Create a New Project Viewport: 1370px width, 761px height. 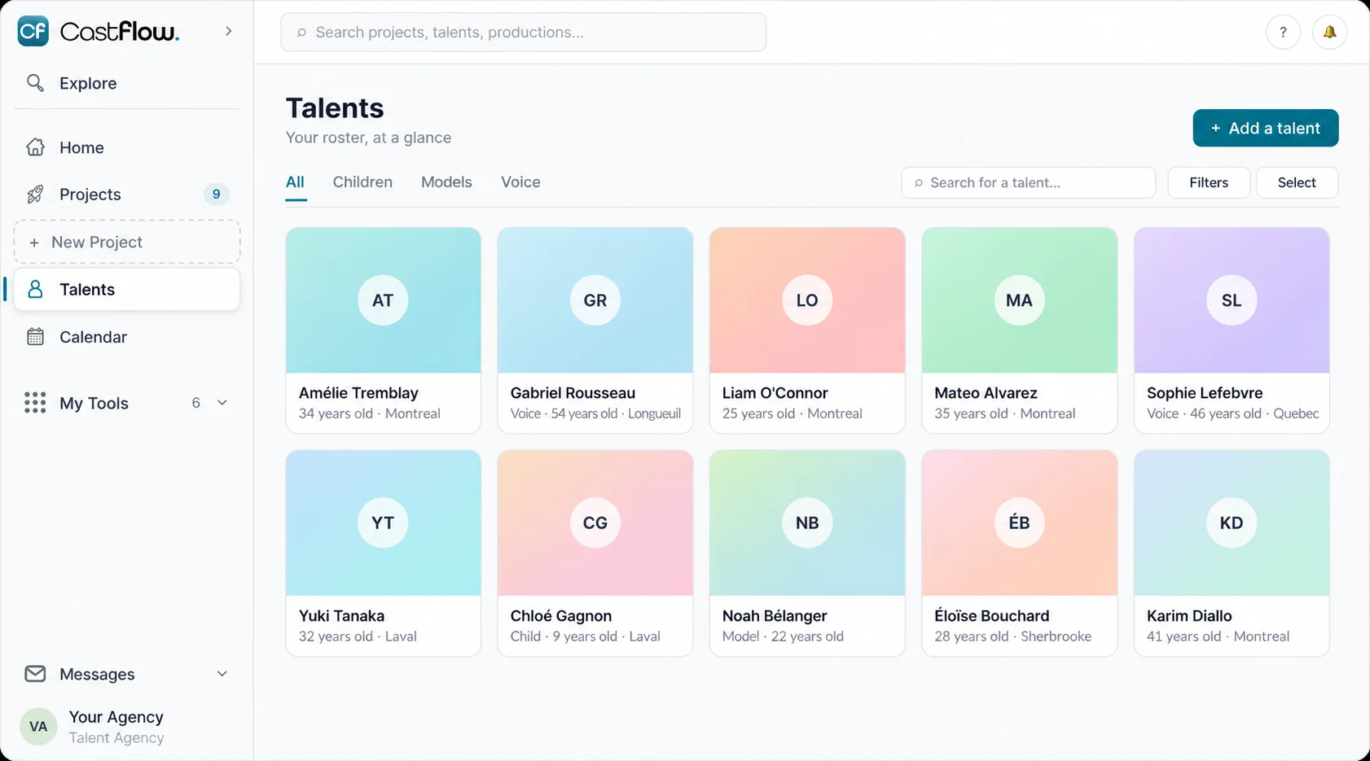pyautogui.click(x=127, y=242)
